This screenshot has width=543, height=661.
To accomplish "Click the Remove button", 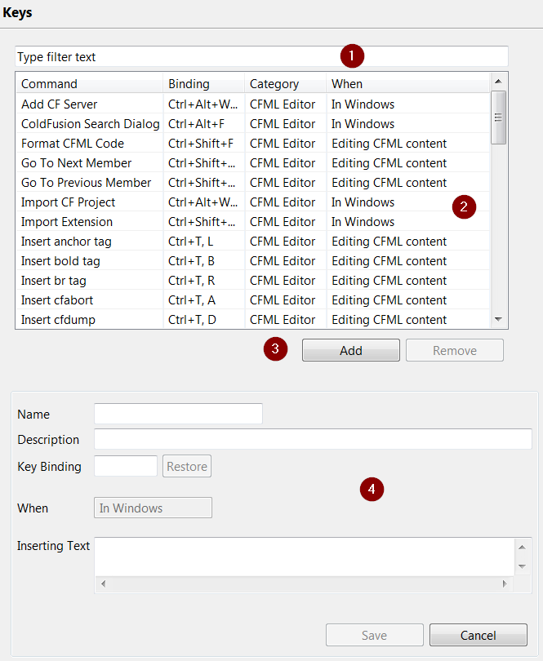I will point(454,350).
